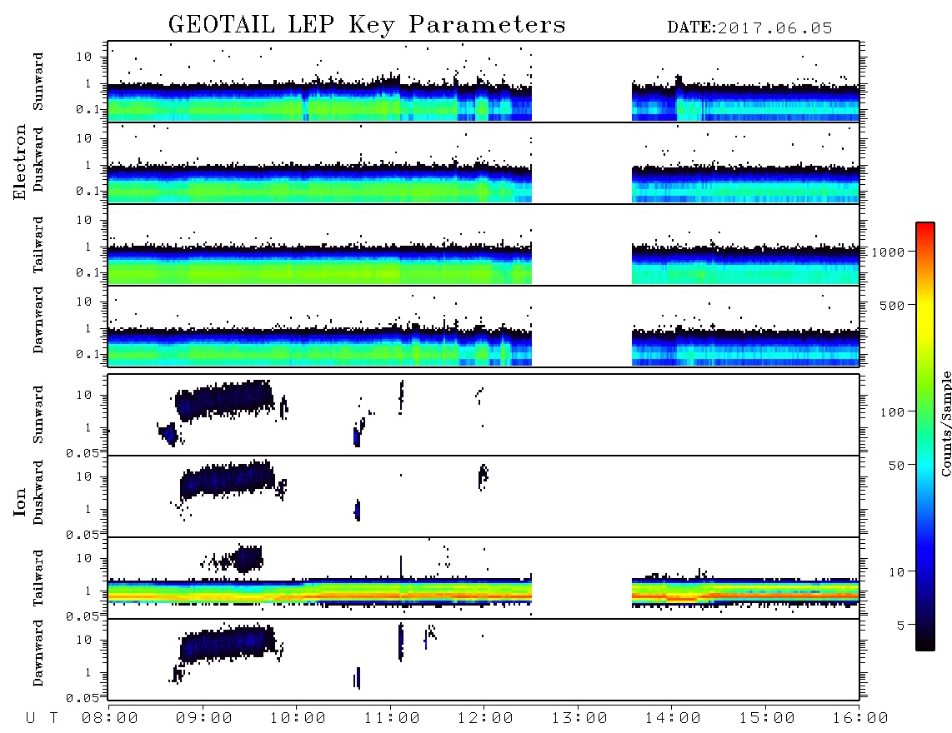
Task: Click the Electron Sunward panel label
Action: pos(38,82)
